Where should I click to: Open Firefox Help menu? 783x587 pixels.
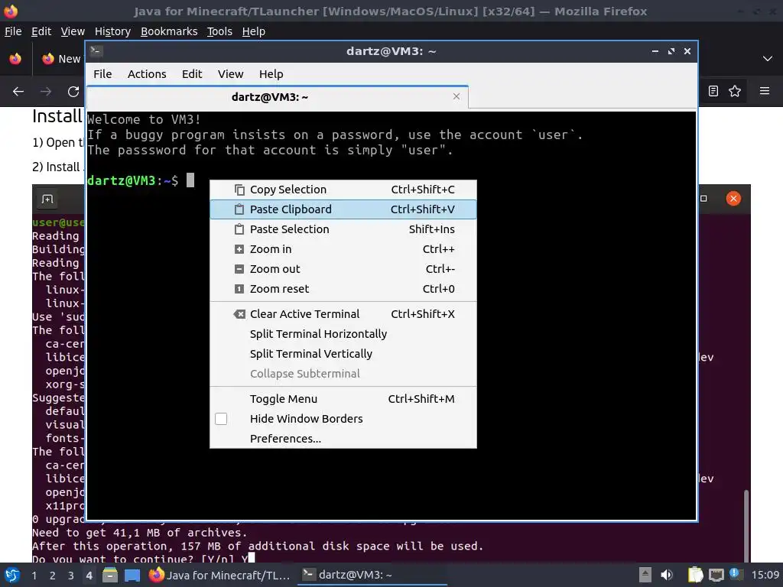click(x=254, y=31)
